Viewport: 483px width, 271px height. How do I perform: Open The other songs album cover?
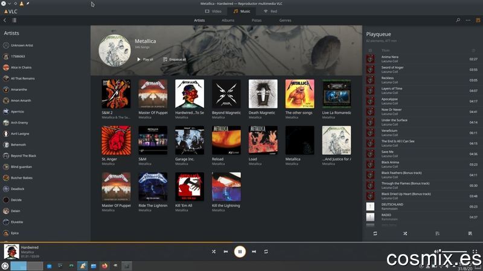click(299, 94)
